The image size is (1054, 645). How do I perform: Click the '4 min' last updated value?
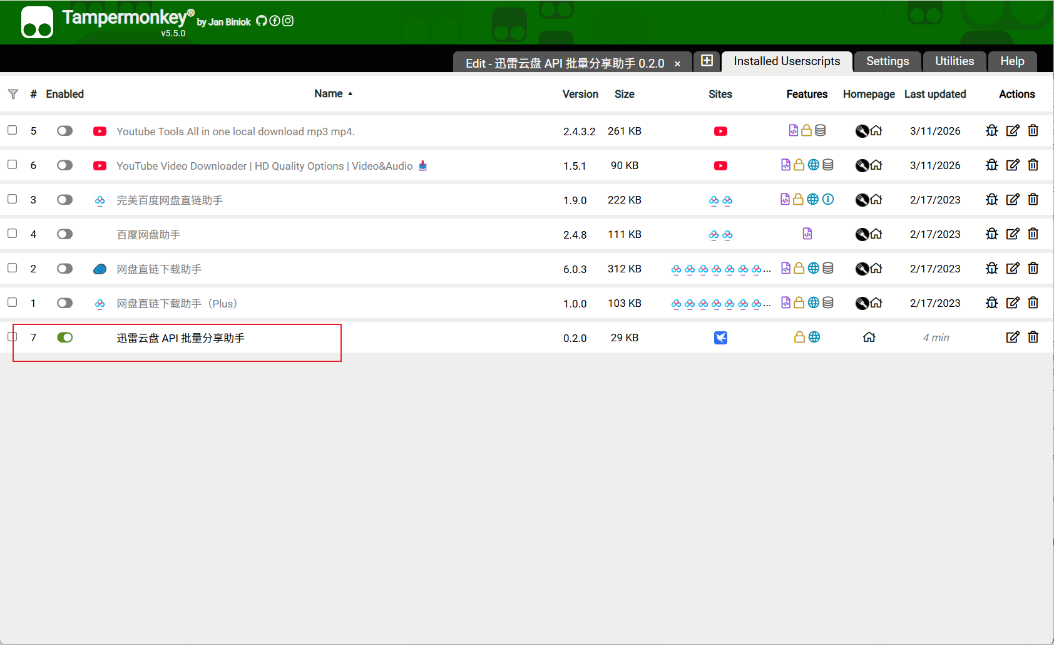click(936, 338)
